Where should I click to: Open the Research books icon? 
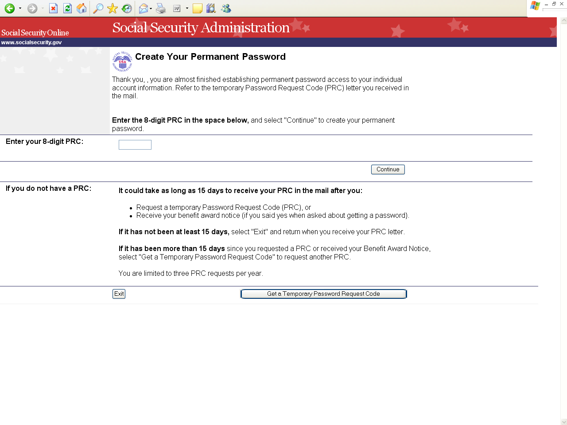[x=211, y=8]
